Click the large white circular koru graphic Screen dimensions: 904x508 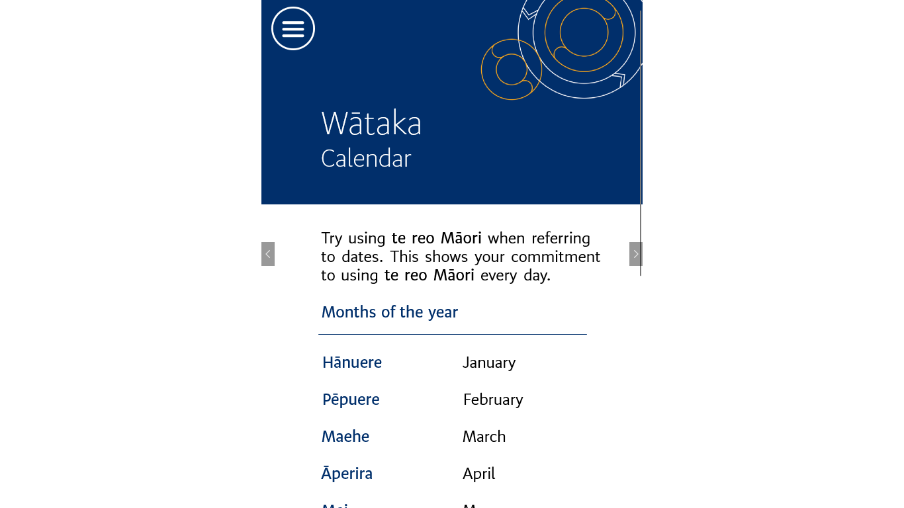click(x=584, y=40)
